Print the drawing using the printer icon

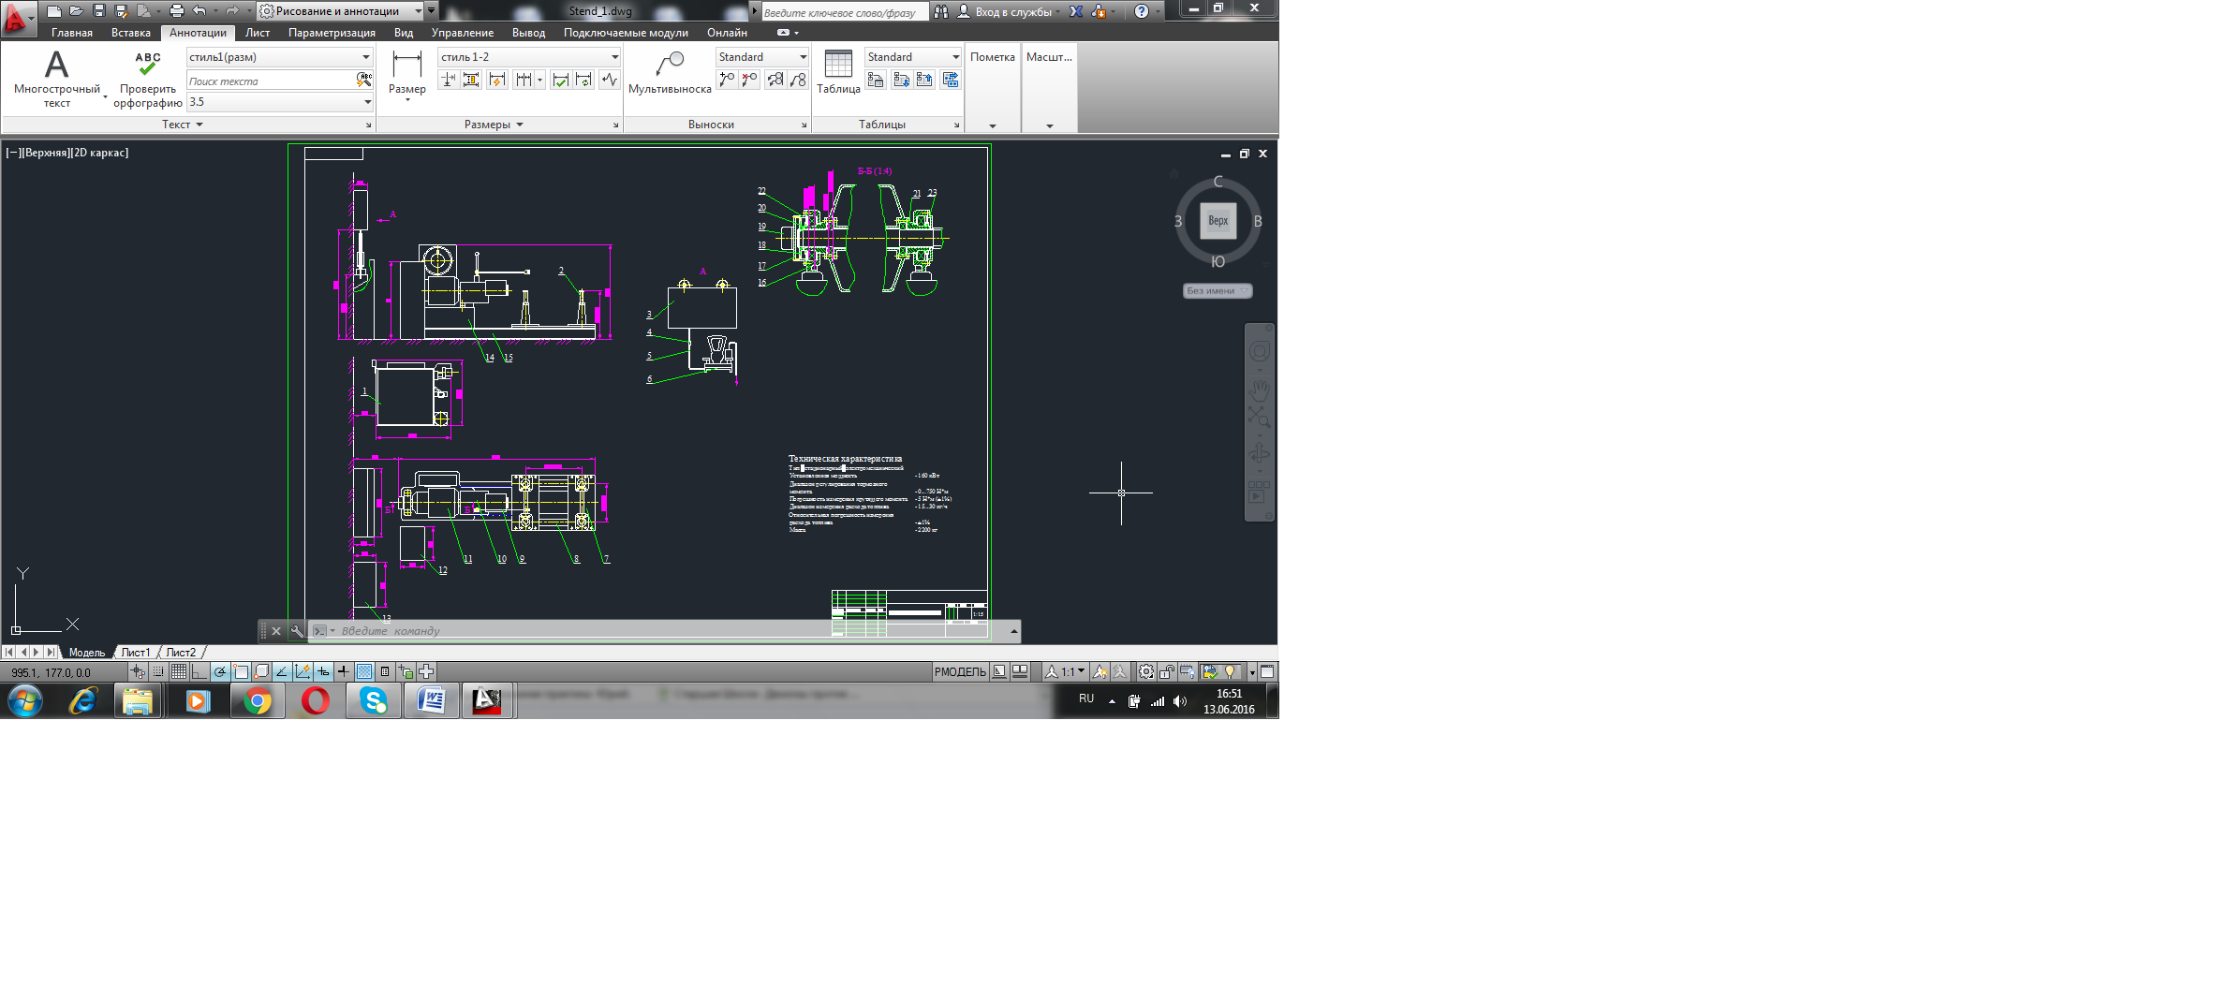point(176,11)
